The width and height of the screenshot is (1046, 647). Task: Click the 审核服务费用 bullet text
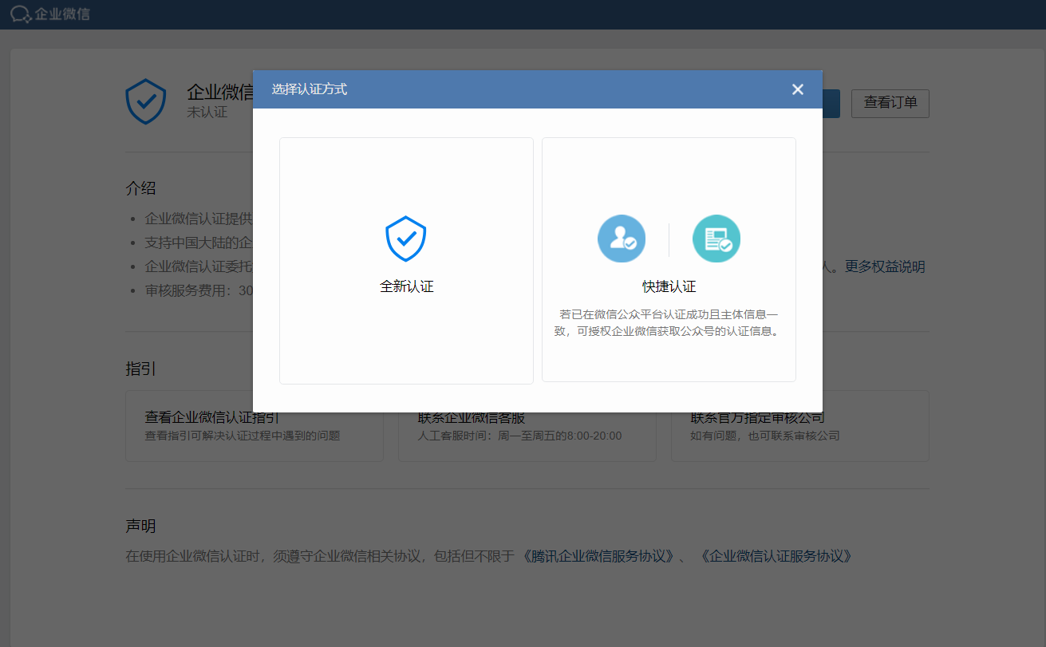pyautogui.click(x=199, y=290)
